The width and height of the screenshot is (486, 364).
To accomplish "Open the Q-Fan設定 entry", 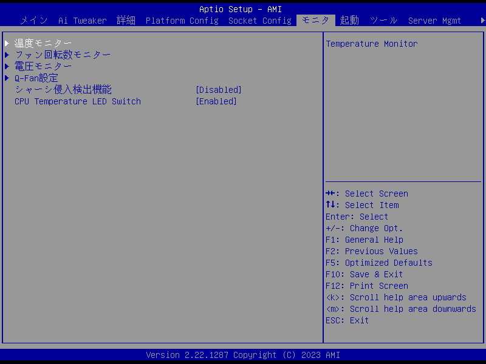I will point(36,78).
